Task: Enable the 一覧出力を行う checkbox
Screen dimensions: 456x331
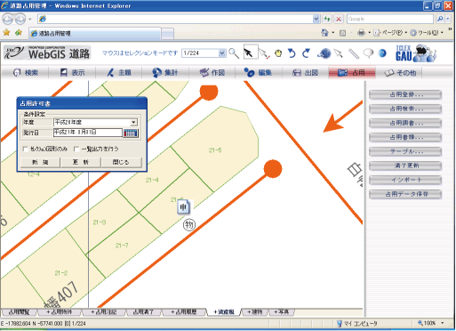Action: (x=76, y=149)
